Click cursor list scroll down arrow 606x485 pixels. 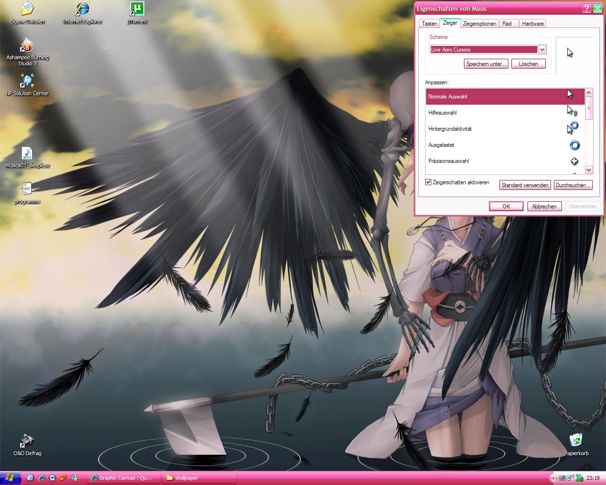tap(589, 170)
